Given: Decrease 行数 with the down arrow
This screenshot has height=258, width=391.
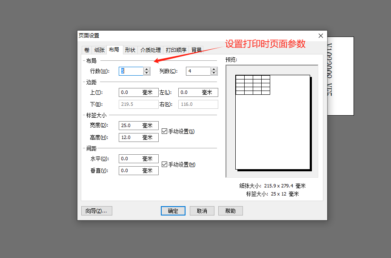Looking at the screenshot, I should click(x=147, y=73).
